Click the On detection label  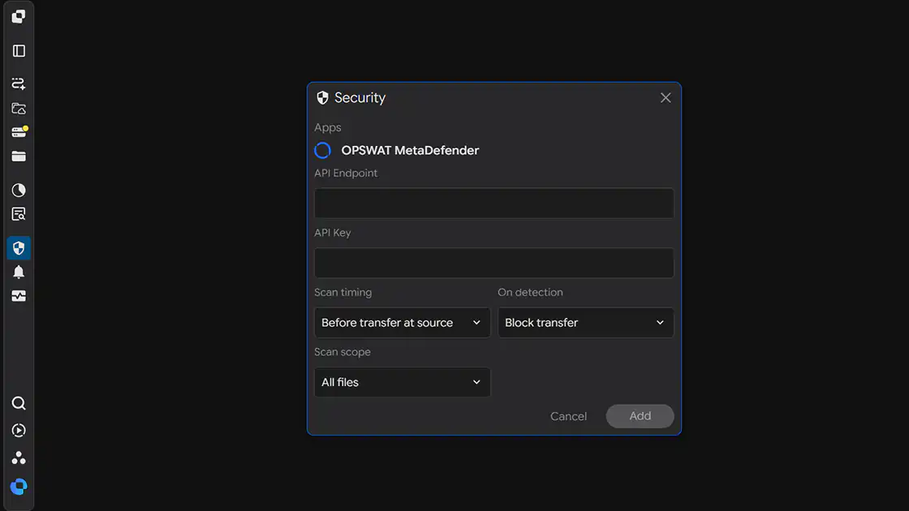tap(530, 293)
